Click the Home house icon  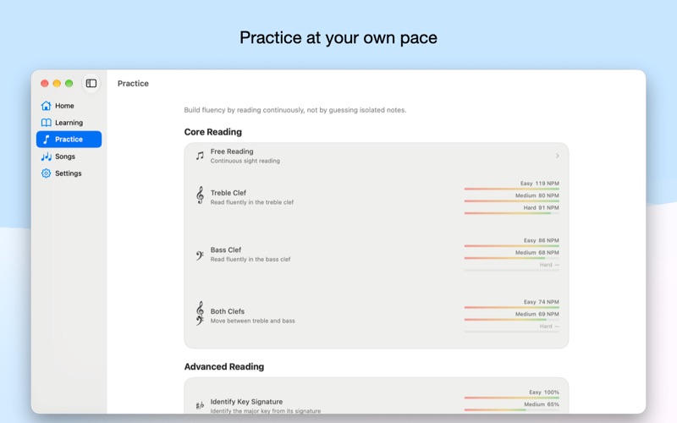point(46,106)
